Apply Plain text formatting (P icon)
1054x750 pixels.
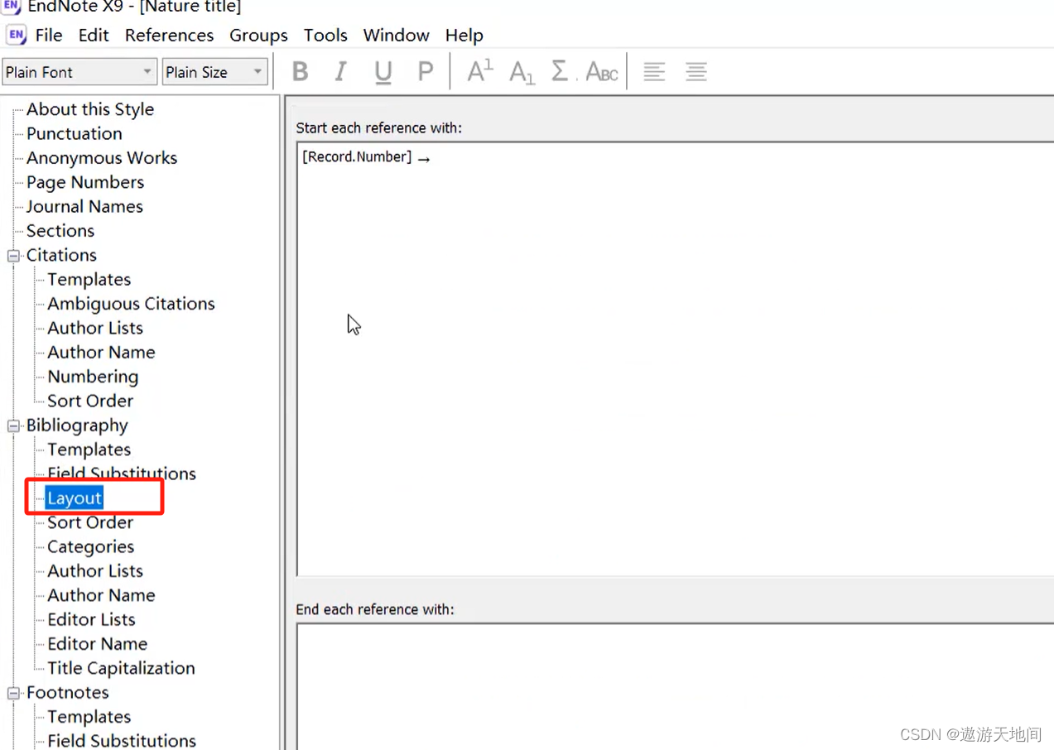tap(426, 72)
